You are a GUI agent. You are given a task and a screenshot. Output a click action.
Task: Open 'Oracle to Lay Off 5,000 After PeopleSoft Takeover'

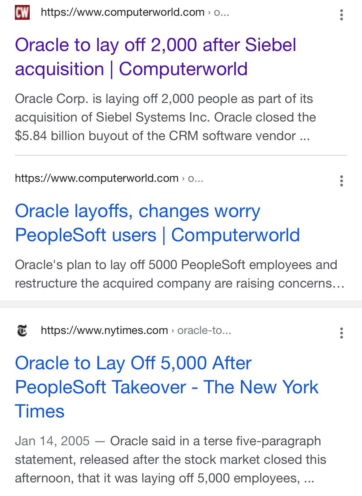tap(167, 387)
